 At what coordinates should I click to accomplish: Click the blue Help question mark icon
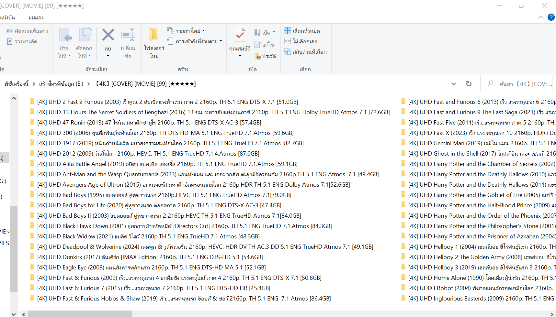(x=551, y=17)
